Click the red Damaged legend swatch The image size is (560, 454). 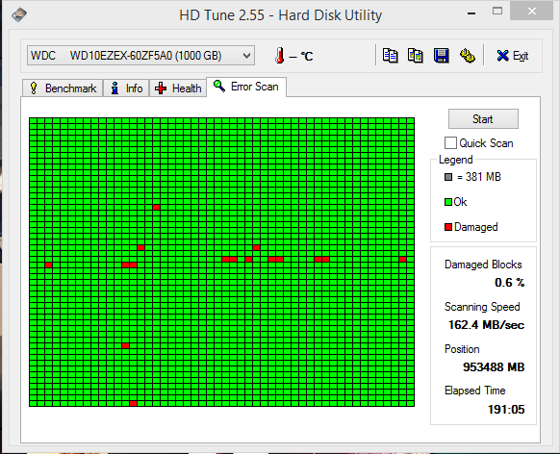coord(448,227)
